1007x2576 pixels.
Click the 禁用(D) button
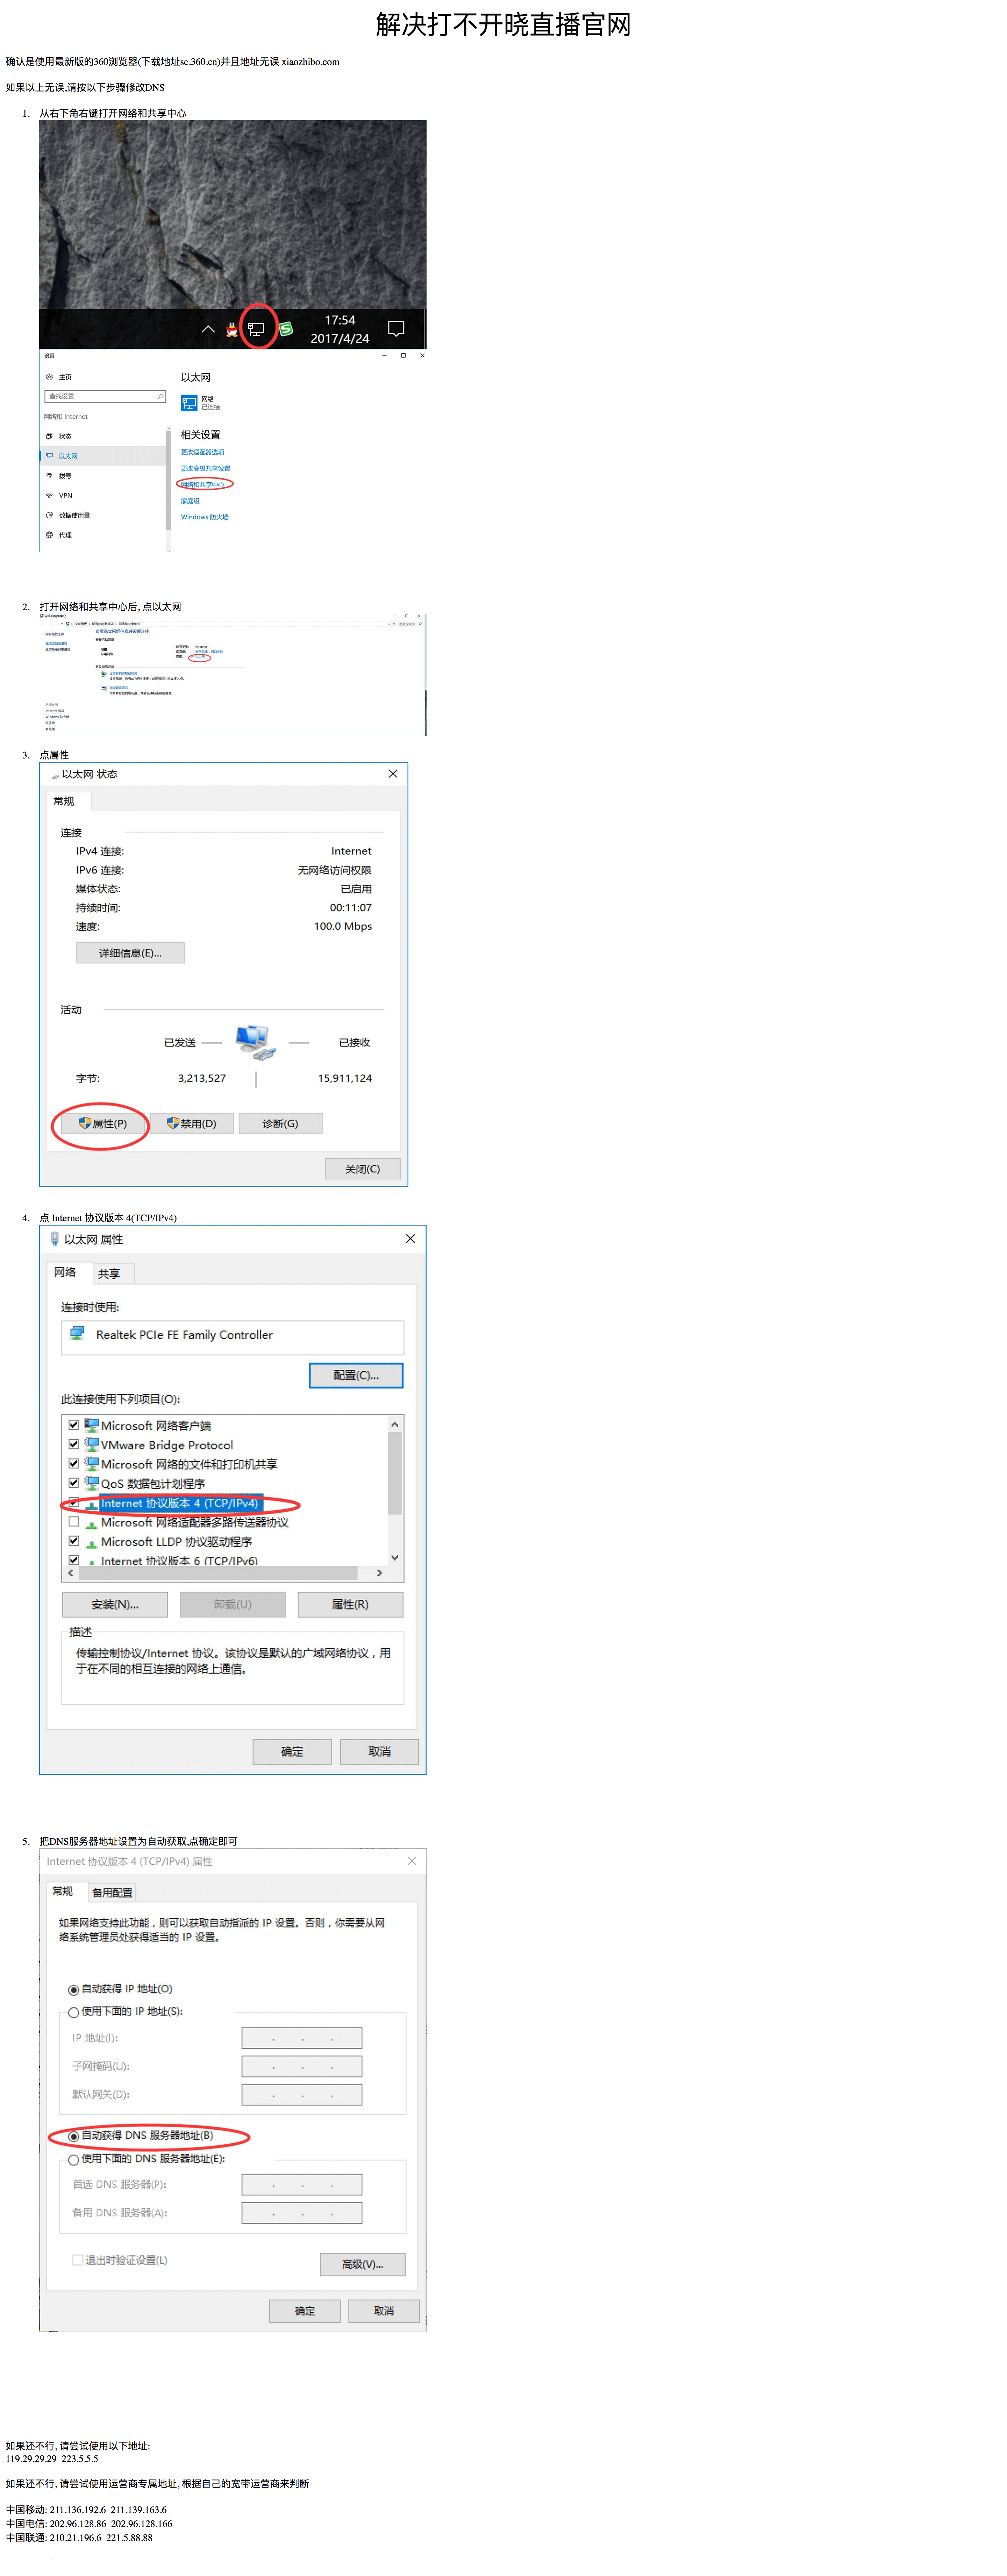(x=192, y=1124)
